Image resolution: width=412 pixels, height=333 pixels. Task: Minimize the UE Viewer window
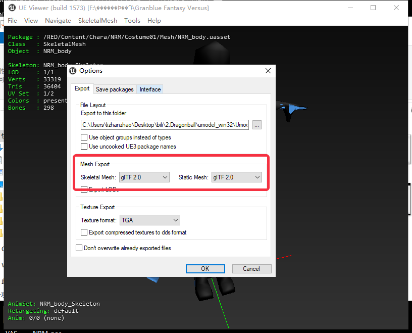350,8
